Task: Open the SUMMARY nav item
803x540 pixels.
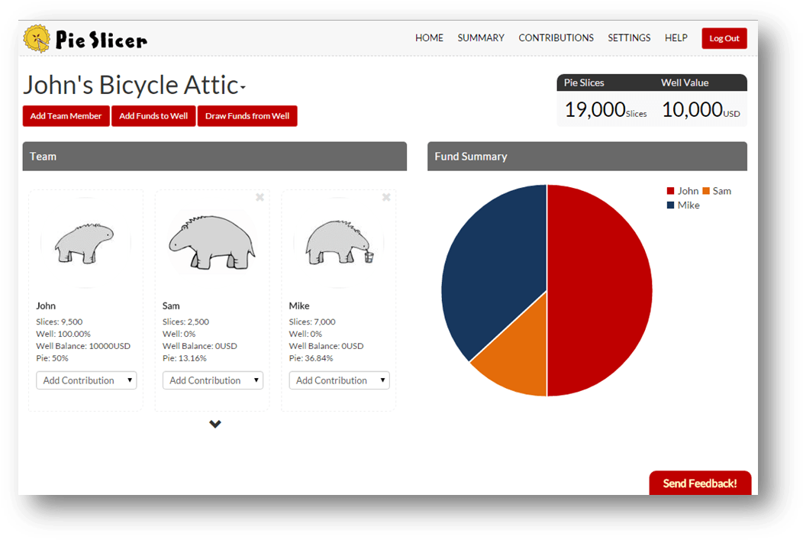Action: [481, 38]
